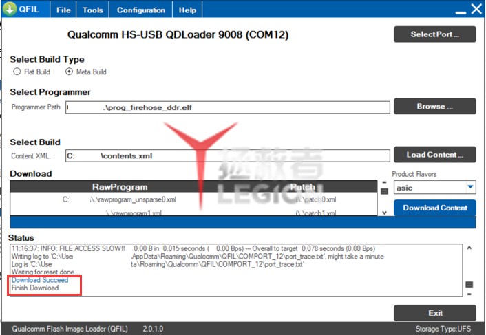Click the Load Content button
This screenshot has width=486, height=335.
tap(434, 155)
